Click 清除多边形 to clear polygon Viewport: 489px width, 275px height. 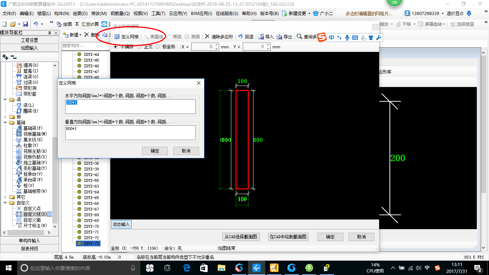pos(219,37)
